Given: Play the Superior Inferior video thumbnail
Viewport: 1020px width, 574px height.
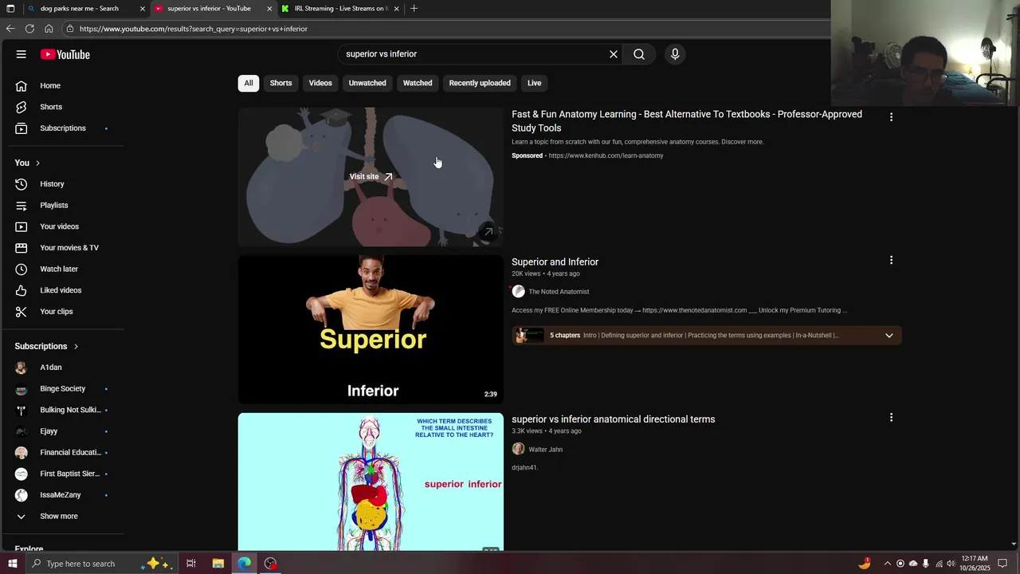Looking at the screenshot, I should 371,329.
